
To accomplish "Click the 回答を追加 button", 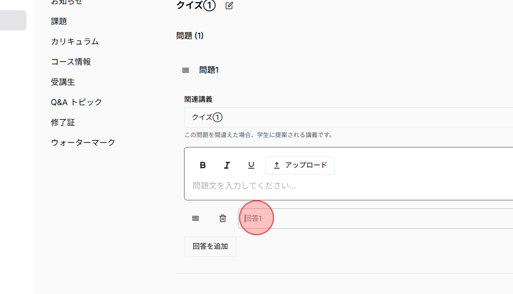I will point(210,247).
